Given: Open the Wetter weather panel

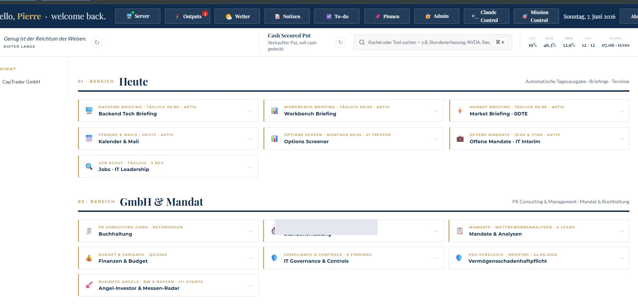Looking at the screenshot, I should pos(237,16).
